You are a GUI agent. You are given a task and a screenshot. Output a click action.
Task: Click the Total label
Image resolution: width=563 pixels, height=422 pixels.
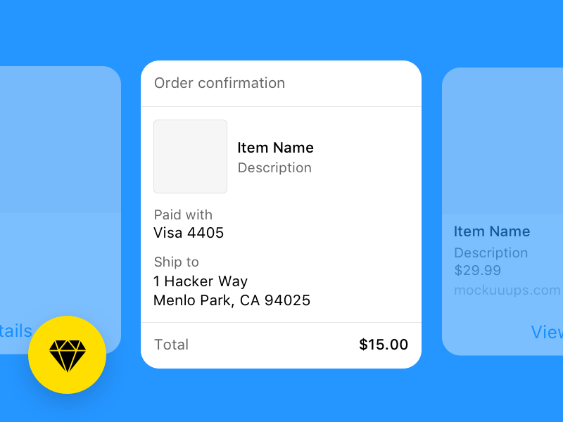click(171, 345)
